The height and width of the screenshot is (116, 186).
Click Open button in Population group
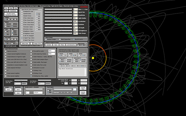[18, 93]
